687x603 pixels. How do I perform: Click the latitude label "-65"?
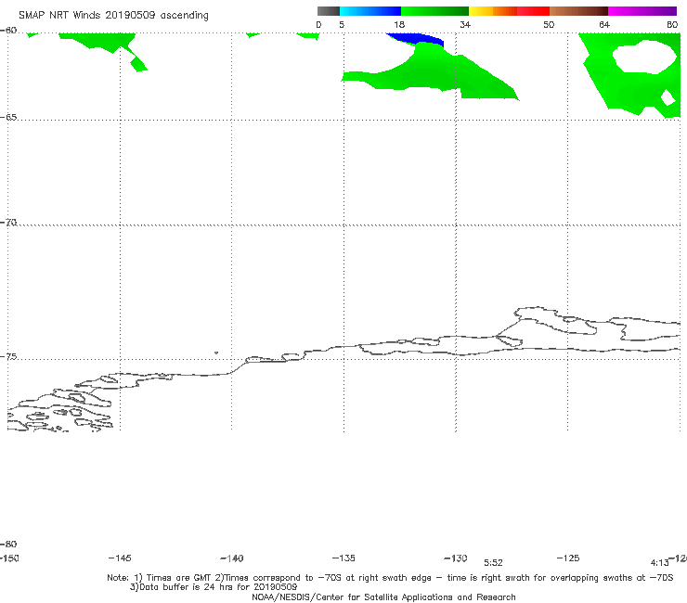click(8, 118)
